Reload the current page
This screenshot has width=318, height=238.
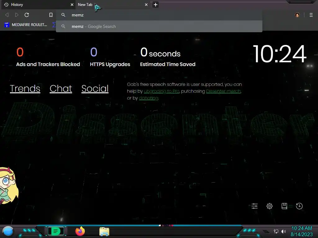pos(27,15)
